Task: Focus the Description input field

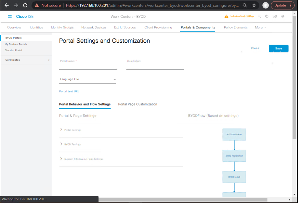Action: click(x=155, y=66)
